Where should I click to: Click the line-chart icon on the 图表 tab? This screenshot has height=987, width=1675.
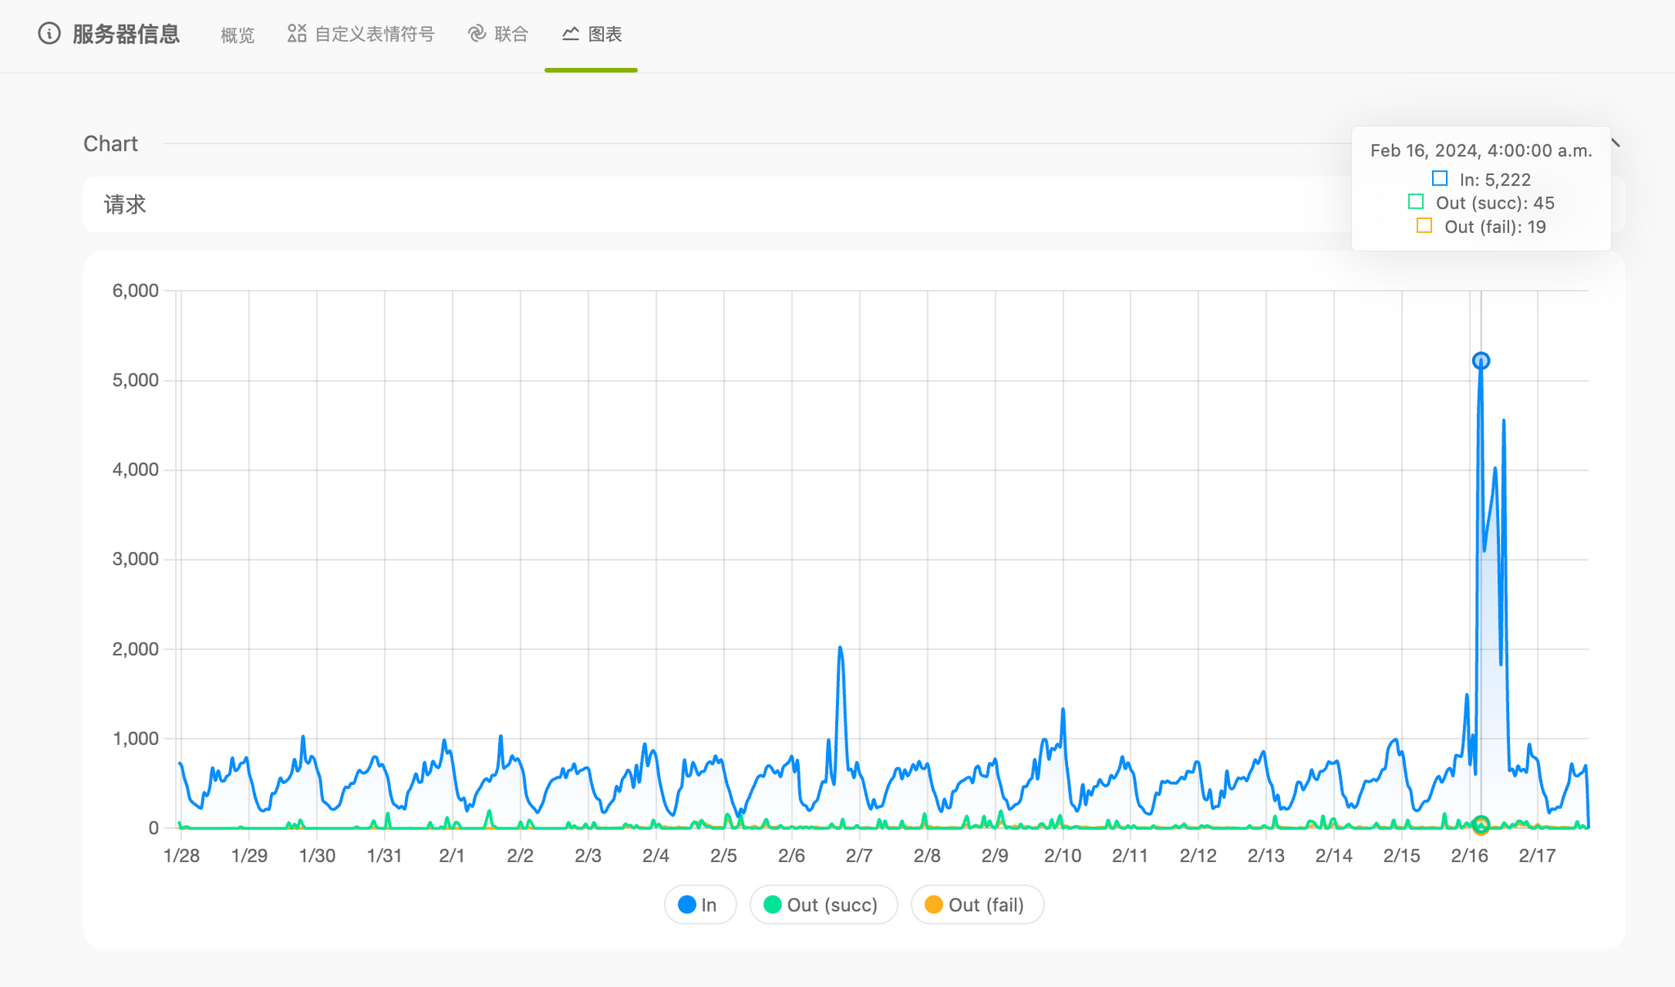pos(571,34)
